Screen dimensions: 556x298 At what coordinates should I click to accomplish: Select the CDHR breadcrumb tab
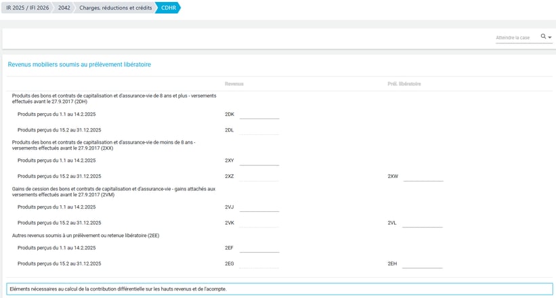[167, 8]
